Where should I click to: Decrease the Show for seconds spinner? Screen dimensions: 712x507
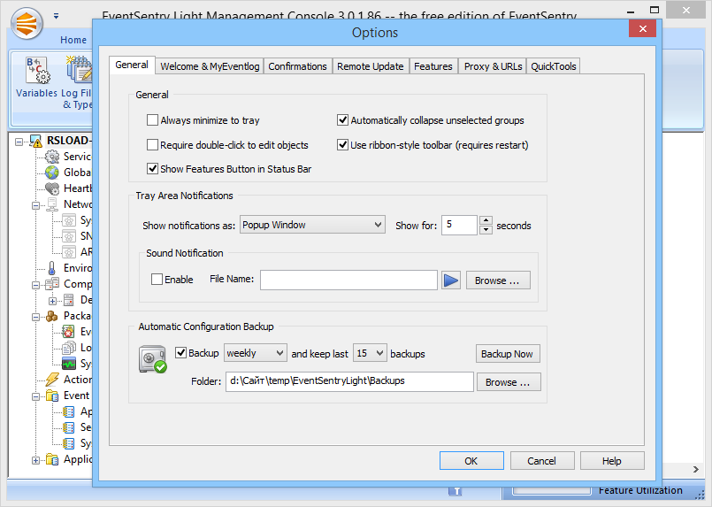486,229
